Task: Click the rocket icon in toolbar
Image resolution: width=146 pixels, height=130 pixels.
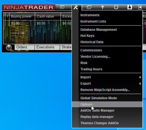Action: coord(130,7)
